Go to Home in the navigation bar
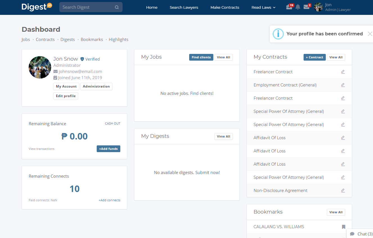 (x=152, y=7)
